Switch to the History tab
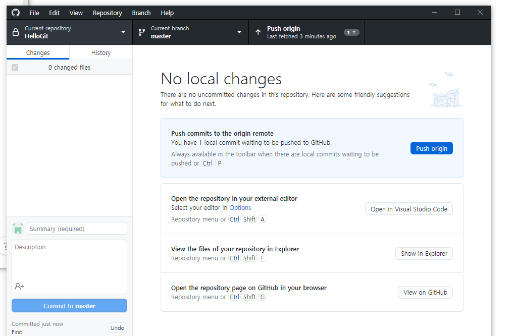The image size is (515, 336). click(101, 52)
